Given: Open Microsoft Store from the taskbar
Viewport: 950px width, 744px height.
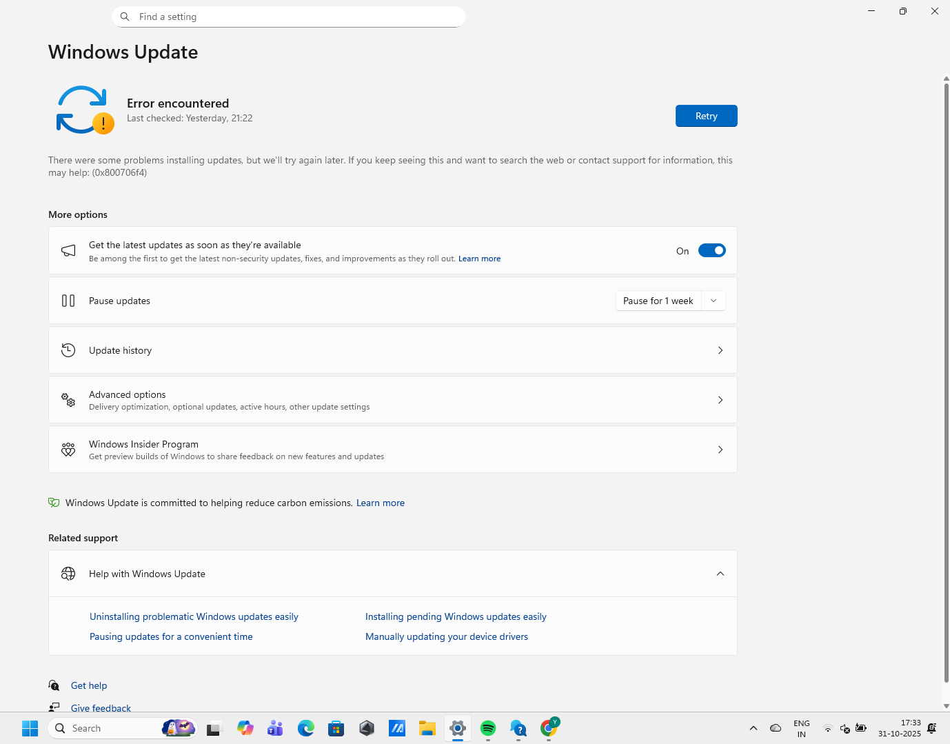Looking at the screenshot, I should 336,728.
